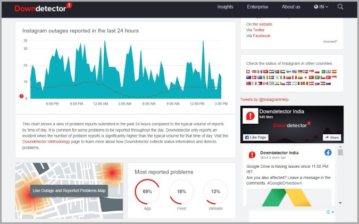Open the About us menu item
The width and height of the screenshot is (359, 224).
coord(291,6)
